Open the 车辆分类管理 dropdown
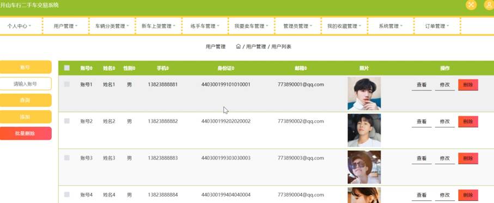The width and height of the screenshot is (494, 203). 112,26
